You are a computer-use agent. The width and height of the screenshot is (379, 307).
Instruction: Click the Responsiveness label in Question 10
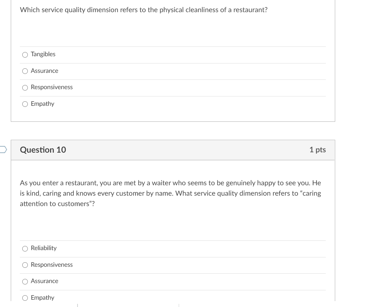(x=51, y=265)
